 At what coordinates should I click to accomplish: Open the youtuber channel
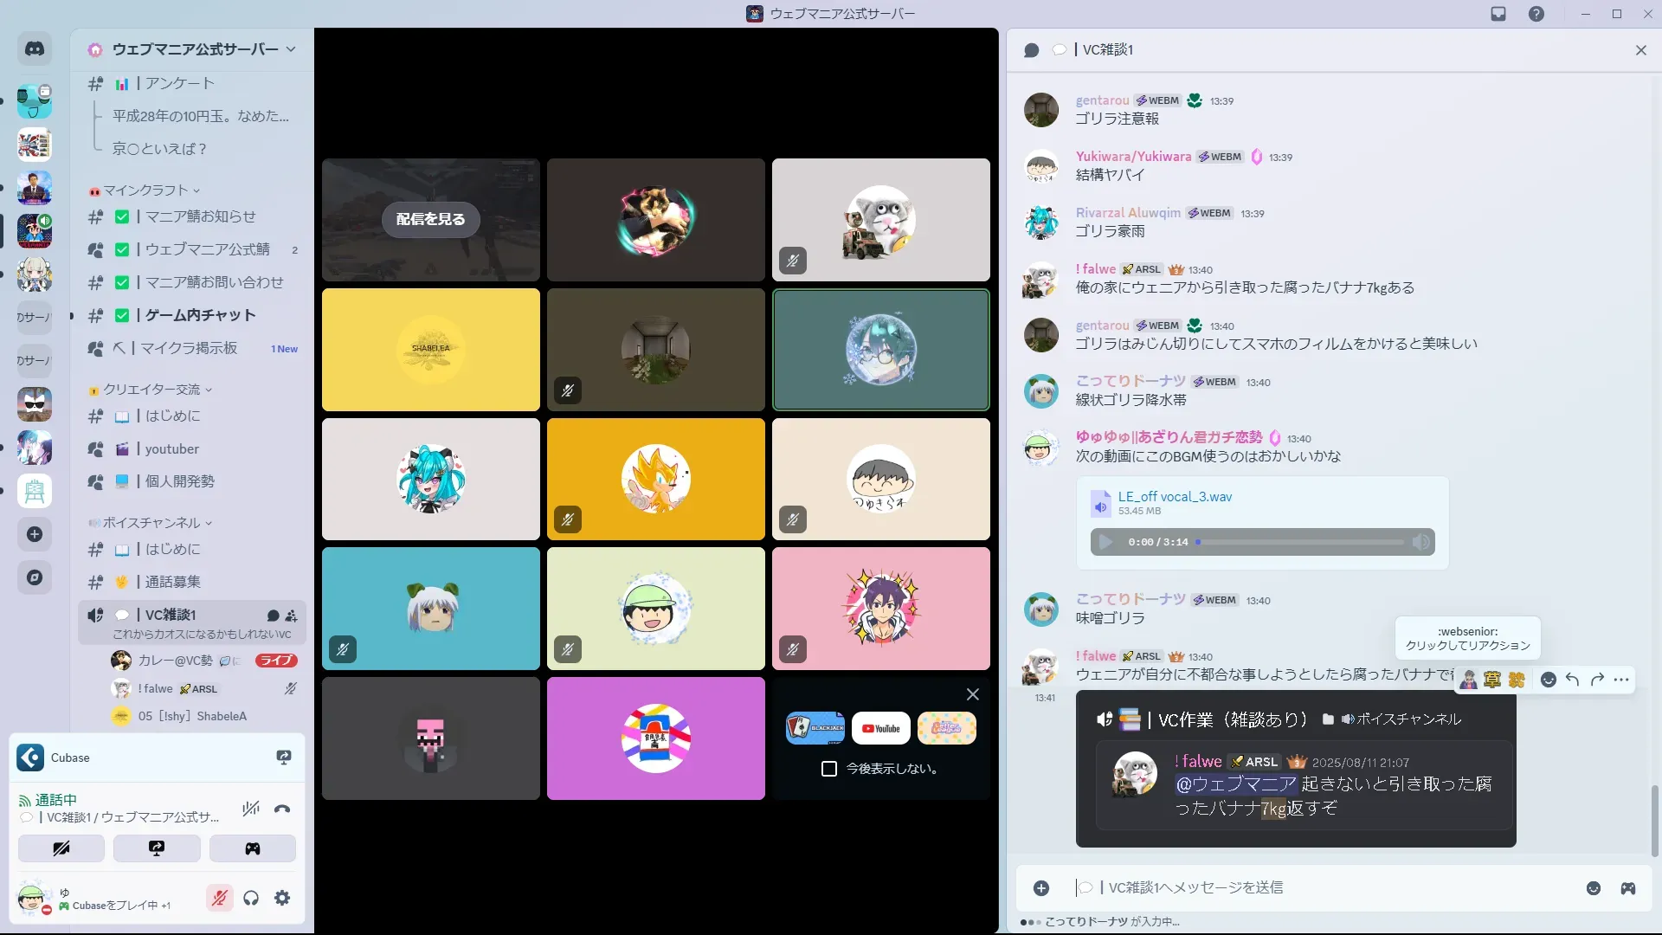pos(171,448)
